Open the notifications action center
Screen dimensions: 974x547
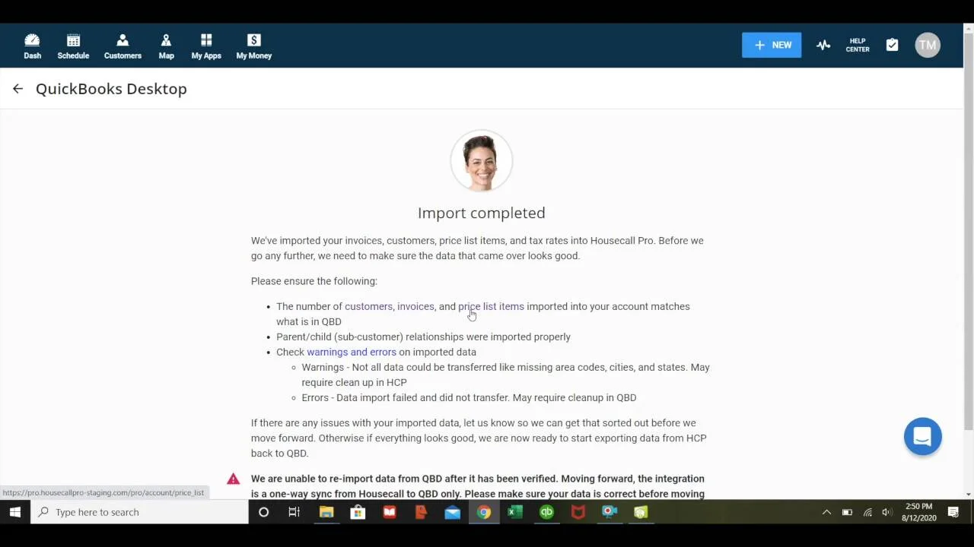[953, 512]
